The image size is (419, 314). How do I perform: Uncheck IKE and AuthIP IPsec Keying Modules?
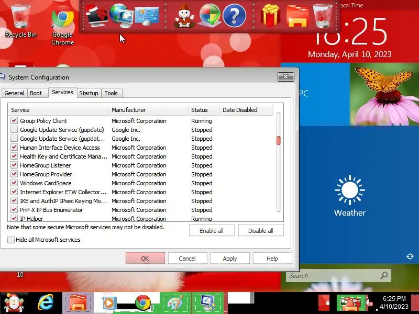coord(14,201)
